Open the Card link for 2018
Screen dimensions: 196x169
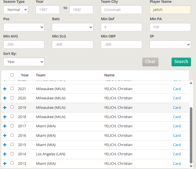177,117
